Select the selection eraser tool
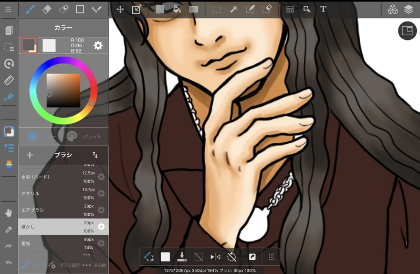Viewport: 420px width, 274px height. pyautogui.click(x=267, y=9)
